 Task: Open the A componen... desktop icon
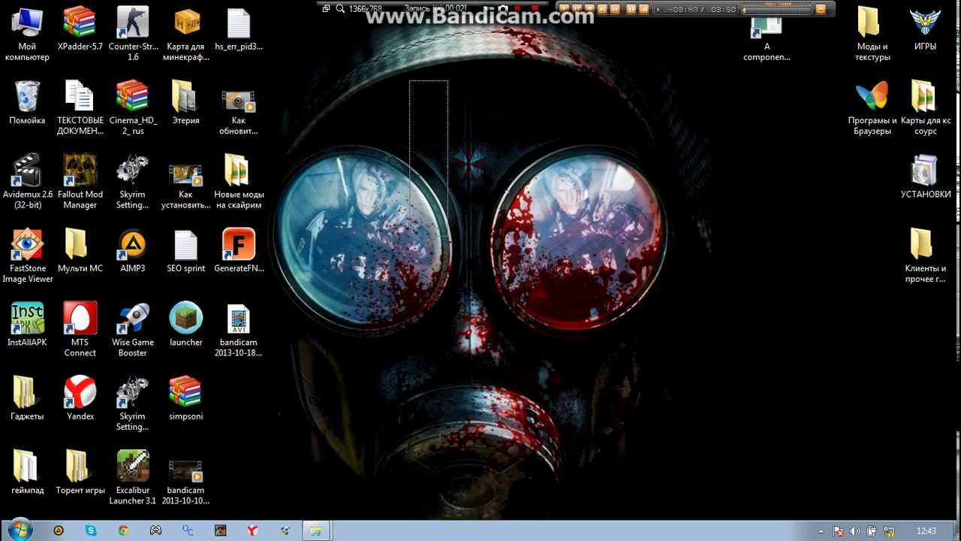click(x=767, y=41)
